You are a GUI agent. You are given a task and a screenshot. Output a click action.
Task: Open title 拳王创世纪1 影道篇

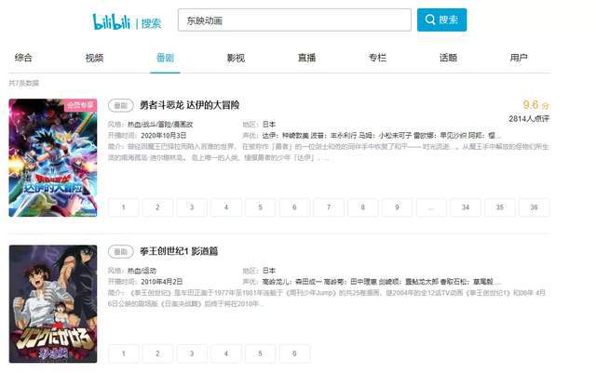pos(179,251)
